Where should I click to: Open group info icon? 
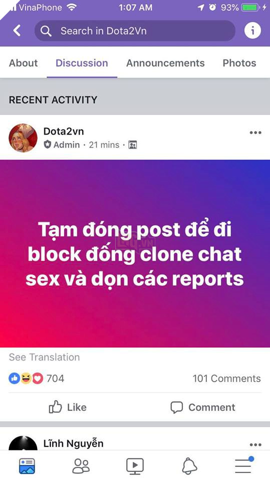(252, 31)
